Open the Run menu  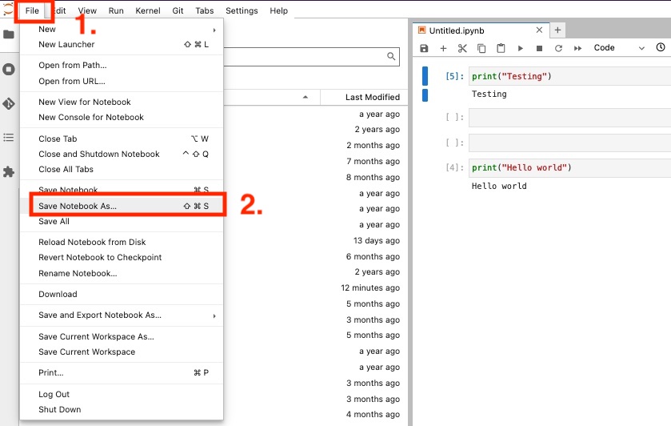click(116, 10)
